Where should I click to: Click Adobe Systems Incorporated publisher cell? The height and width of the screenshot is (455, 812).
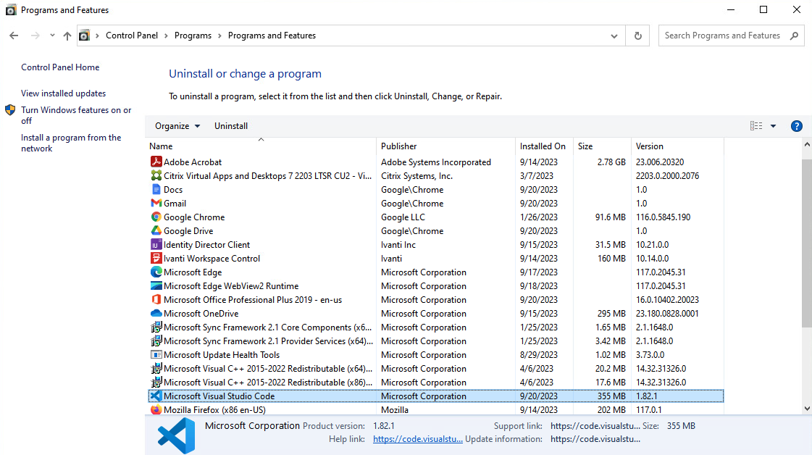(436, 162)
